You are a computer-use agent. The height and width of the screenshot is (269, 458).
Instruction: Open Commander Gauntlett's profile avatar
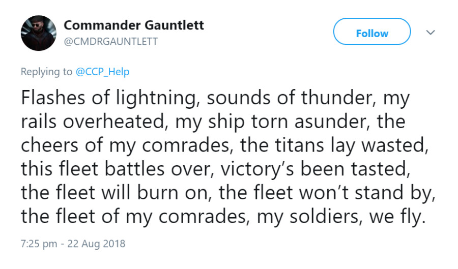[x=39, y=33]
